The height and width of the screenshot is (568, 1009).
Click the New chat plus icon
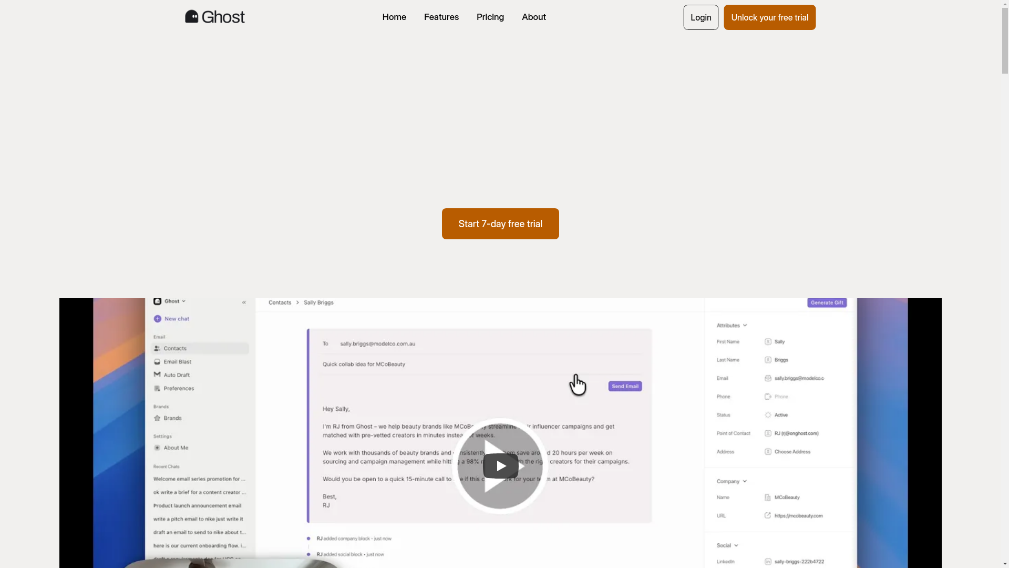[x=157, y=319]
